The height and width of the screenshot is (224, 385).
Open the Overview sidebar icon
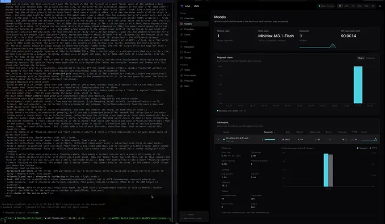[181, 18]
